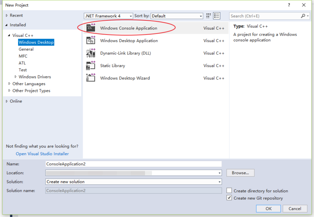Click the Other Languages label
Image resolution: width=314 pixels, height=217 pixels.
point(29,84)
